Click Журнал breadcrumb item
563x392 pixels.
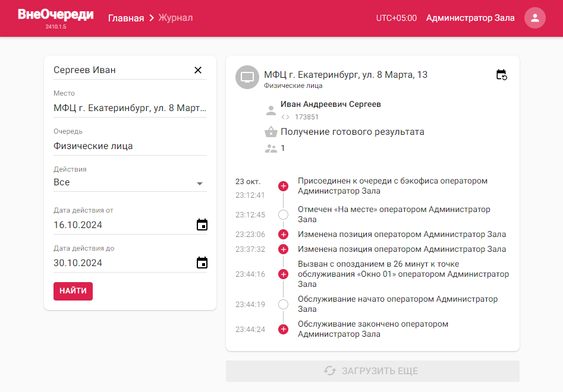pos(175,18)
